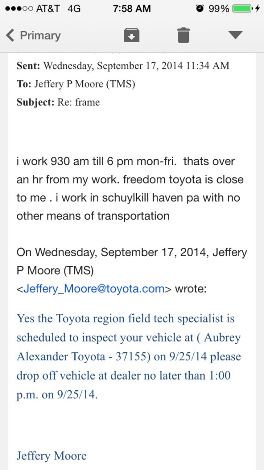Tap the back chevron beside Primary
This screenshot has width=264, height=470.
coord(10,35)
